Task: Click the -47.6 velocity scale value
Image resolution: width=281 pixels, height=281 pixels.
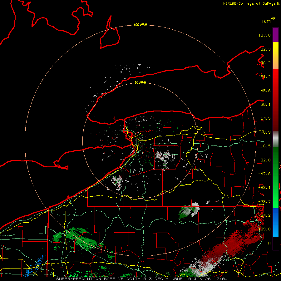Action: 264,174
